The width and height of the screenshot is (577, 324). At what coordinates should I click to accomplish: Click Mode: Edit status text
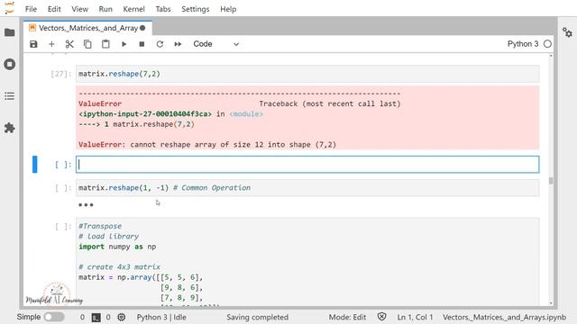pos(347,317)
